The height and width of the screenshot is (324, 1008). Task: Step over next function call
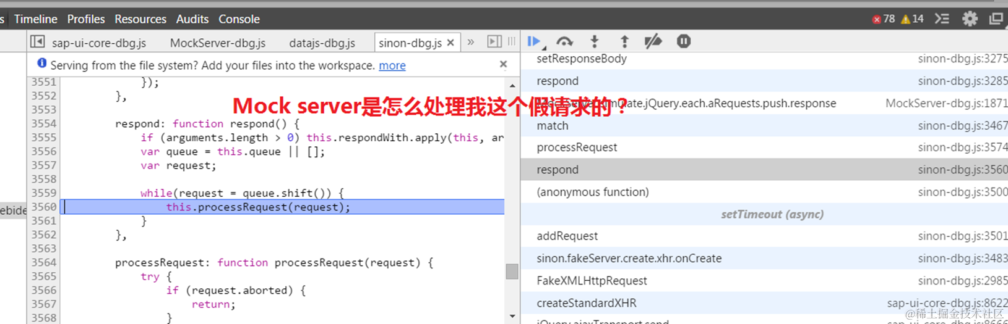tap(564, 41)
